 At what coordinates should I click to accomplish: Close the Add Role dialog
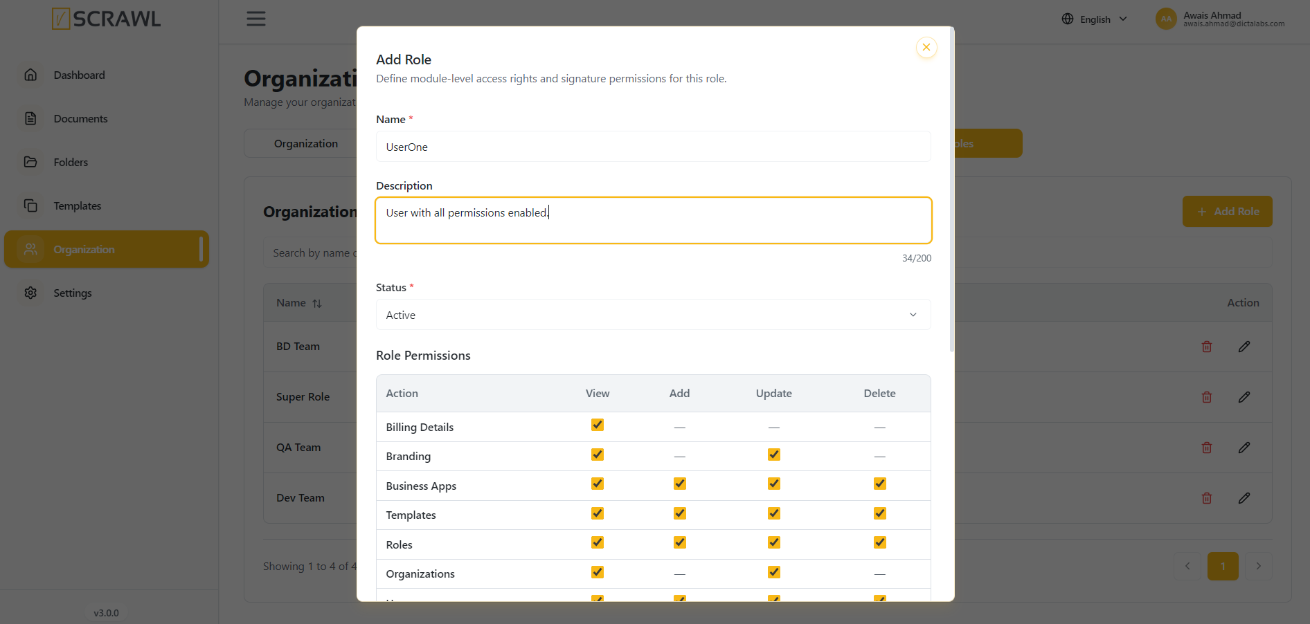[x=926, y=47]
